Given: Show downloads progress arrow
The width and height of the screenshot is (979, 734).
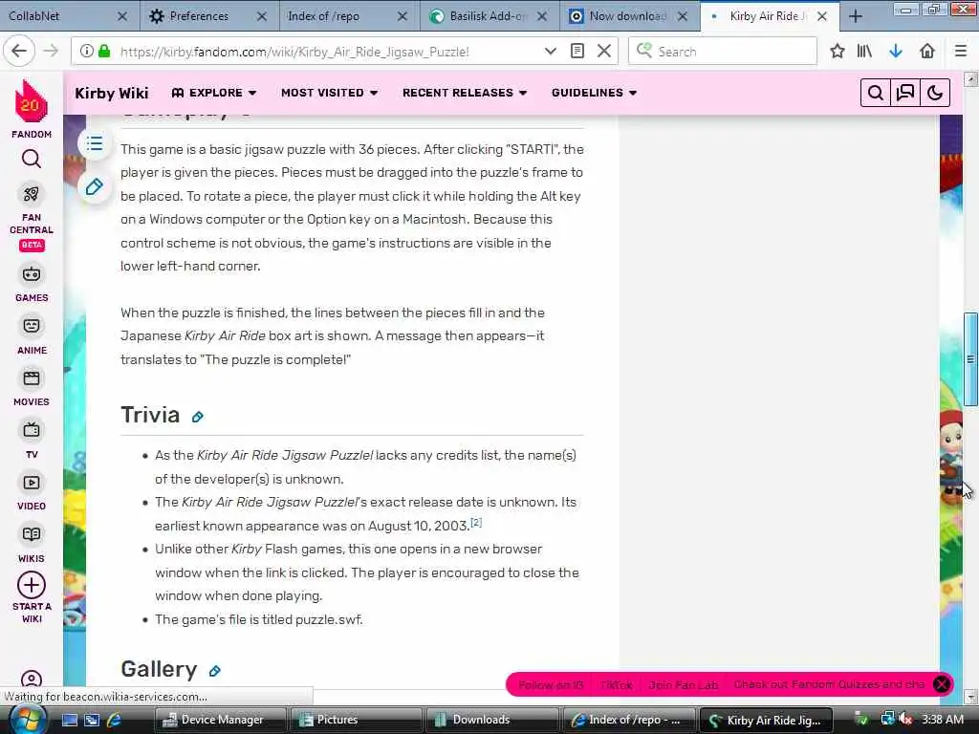Looking at the screenshot, I should (x=896, y=52).
